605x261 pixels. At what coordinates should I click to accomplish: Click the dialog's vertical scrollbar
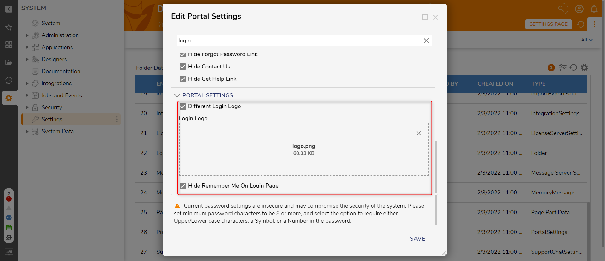436,167
